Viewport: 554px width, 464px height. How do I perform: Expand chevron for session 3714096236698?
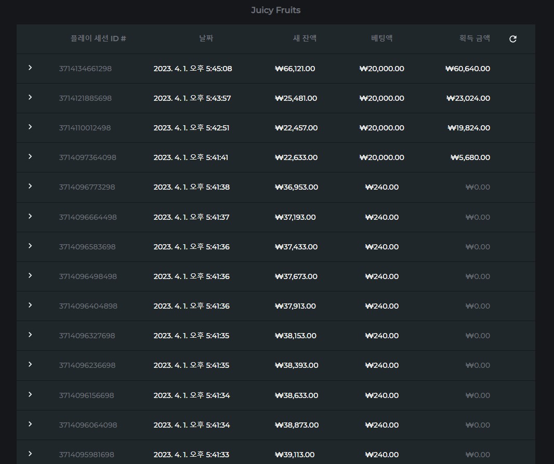pos(30,364)
